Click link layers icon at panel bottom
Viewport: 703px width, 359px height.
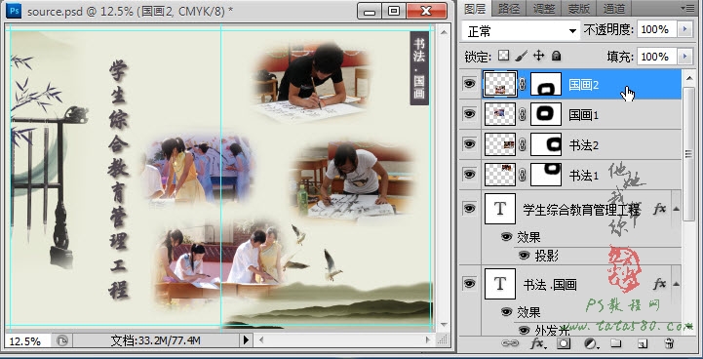[510, 343]
